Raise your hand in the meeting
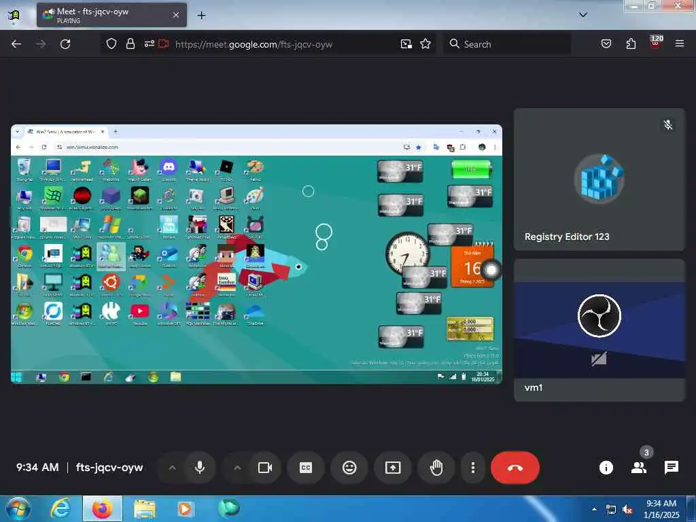This screenshot has width=696, height=522. tap(436, 468)
